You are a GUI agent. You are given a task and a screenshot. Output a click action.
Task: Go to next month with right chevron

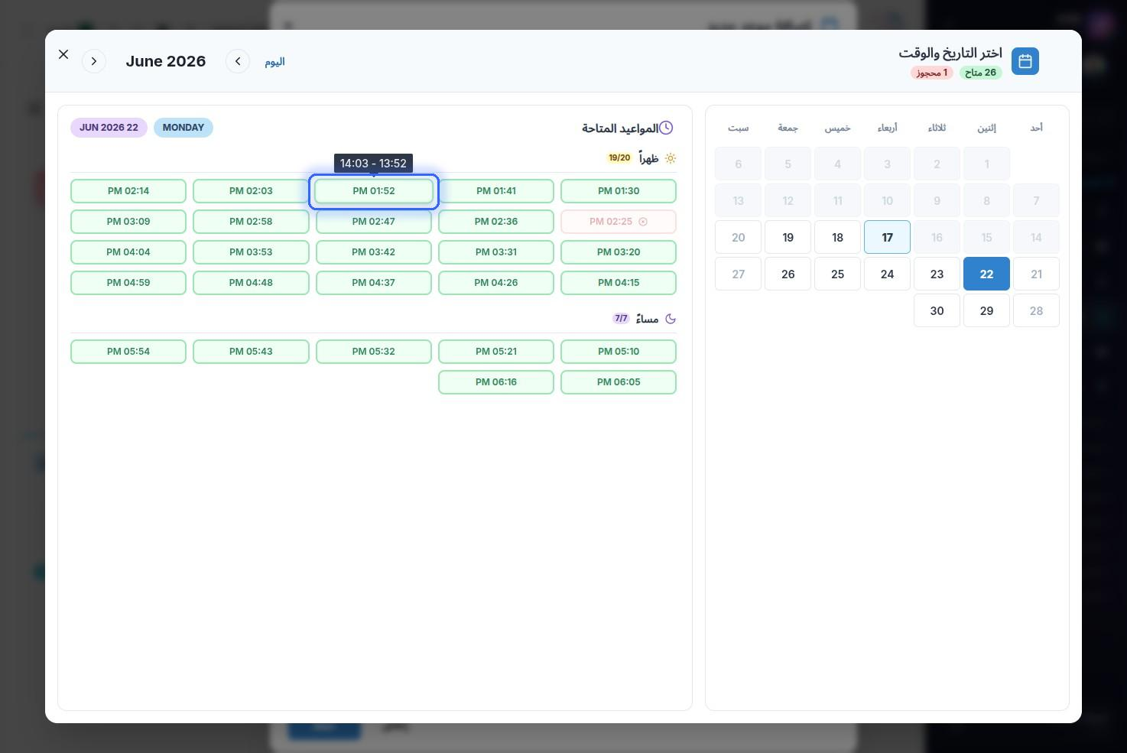pos(94,61)
